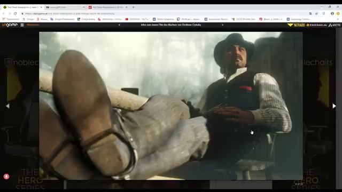
Task: Click the orange extension icon at toolbar end
Action: pos(338,13)
